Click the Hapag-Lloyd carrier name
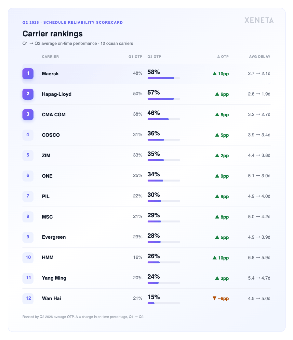 click(57, 94)
